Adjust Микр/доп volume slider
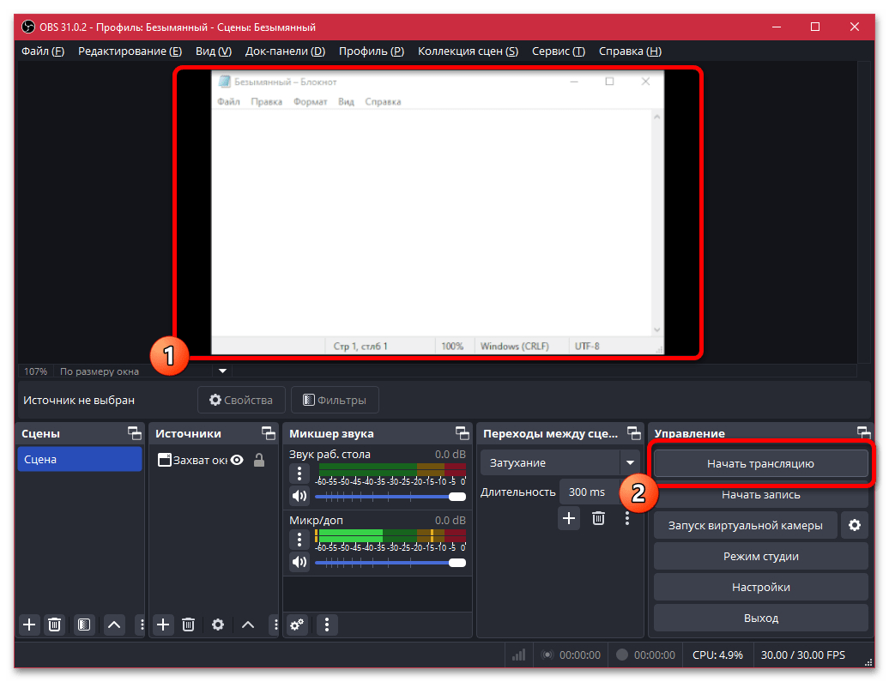This screenshot has width=889, height=682. pos(390,563)
